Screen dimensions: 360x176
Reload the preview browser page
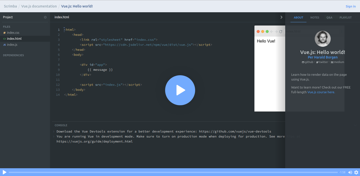[281, 31]
